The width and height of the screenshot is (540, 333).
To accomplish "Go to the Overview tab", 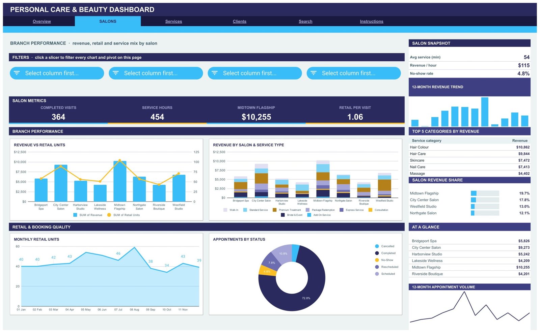I will tap(42, 21).
